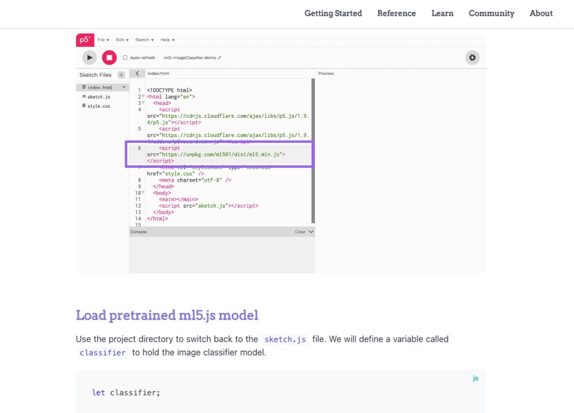The height and width of the screenshot is (413, 574).
Task: Stop the sketch with red stop button
Action: 109,58
